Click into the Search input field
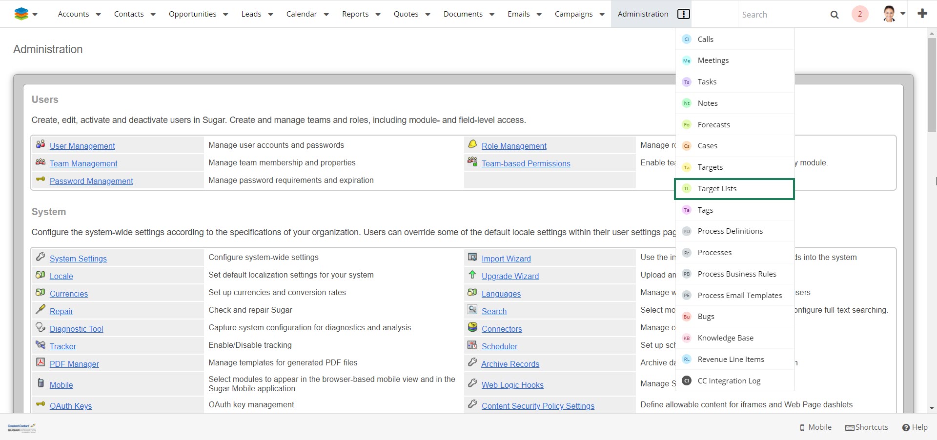The height and width of the screenshot is (440, 937). (781, 15)
